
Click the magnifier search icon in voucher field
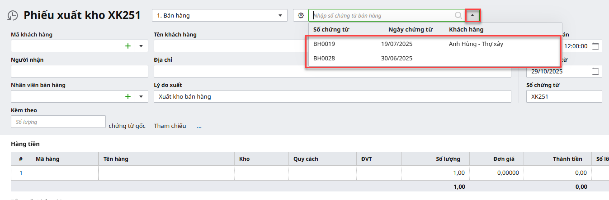458,16
